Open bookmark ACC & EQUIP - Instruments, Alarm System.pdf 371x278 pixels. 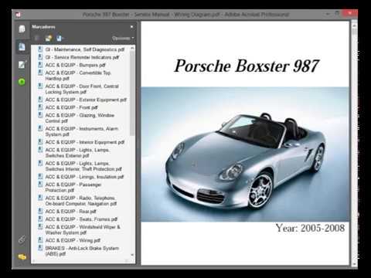point(82,131)
